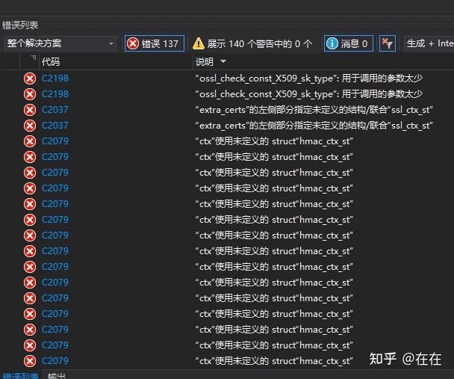Select the error icon on first C2037 row

click(x=30, y=110)
